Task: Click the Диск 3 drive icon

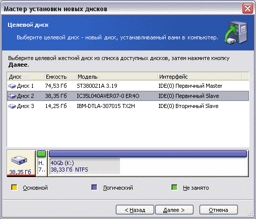Action: pos(12,106)
